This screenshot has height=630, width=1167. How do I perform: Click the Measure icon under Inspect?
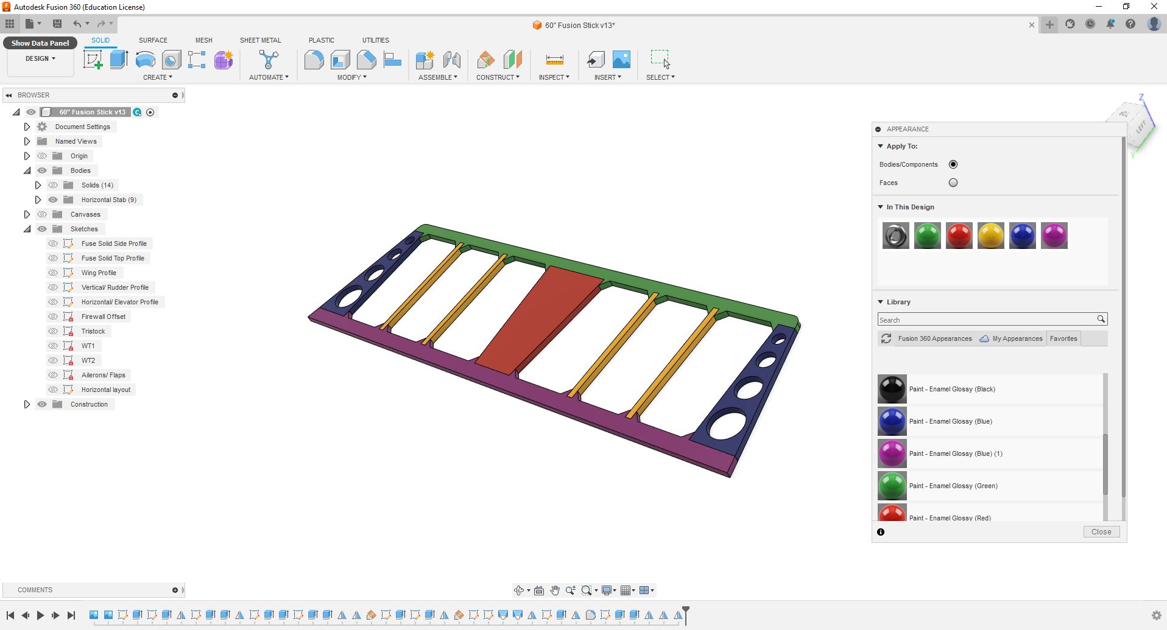click(x=554, y=60)
